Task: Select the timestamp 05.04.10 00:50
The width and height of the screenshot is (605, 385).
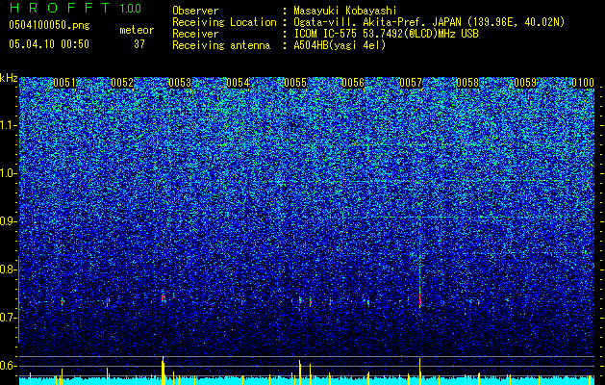Action: [x=49, y=44]
